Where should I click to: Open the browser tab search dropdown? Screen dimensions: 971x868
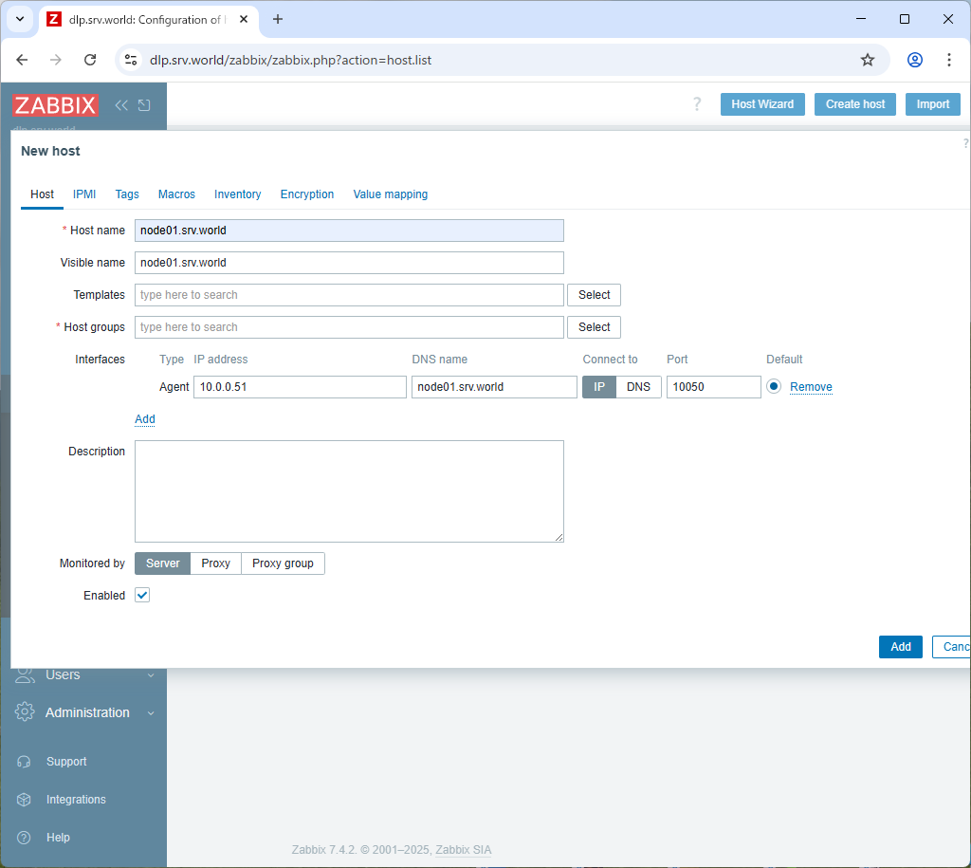click(x=19, y=19)
